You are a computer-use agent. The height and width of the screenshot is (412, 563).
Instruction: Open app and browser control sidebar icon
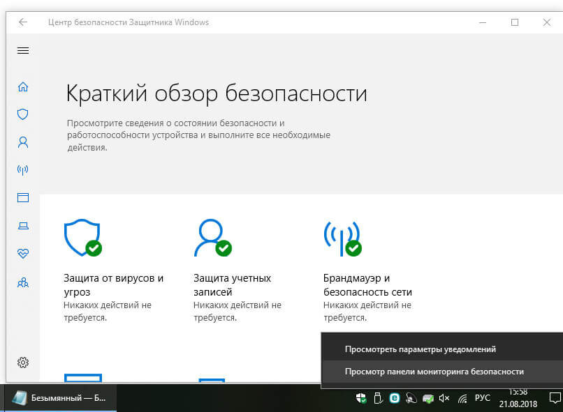(x=23, y=197)
